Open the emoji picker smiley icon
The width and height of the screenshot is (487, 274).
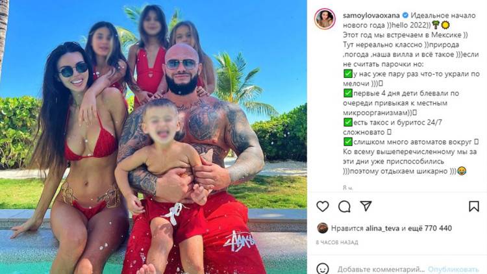click(x=323, y=268)
